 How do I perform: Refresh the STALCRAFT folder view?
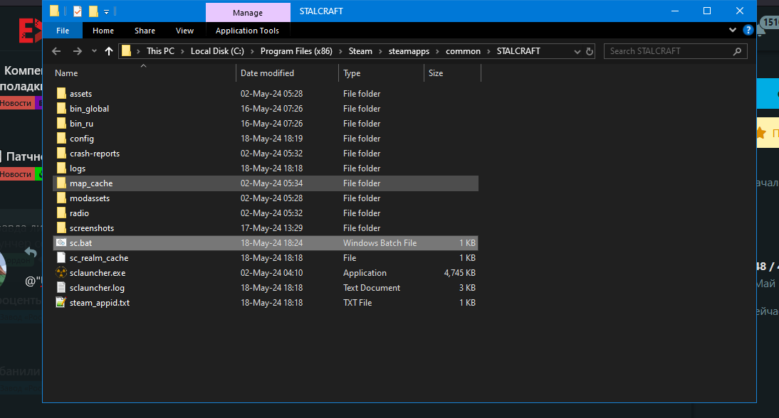point(589,52)
